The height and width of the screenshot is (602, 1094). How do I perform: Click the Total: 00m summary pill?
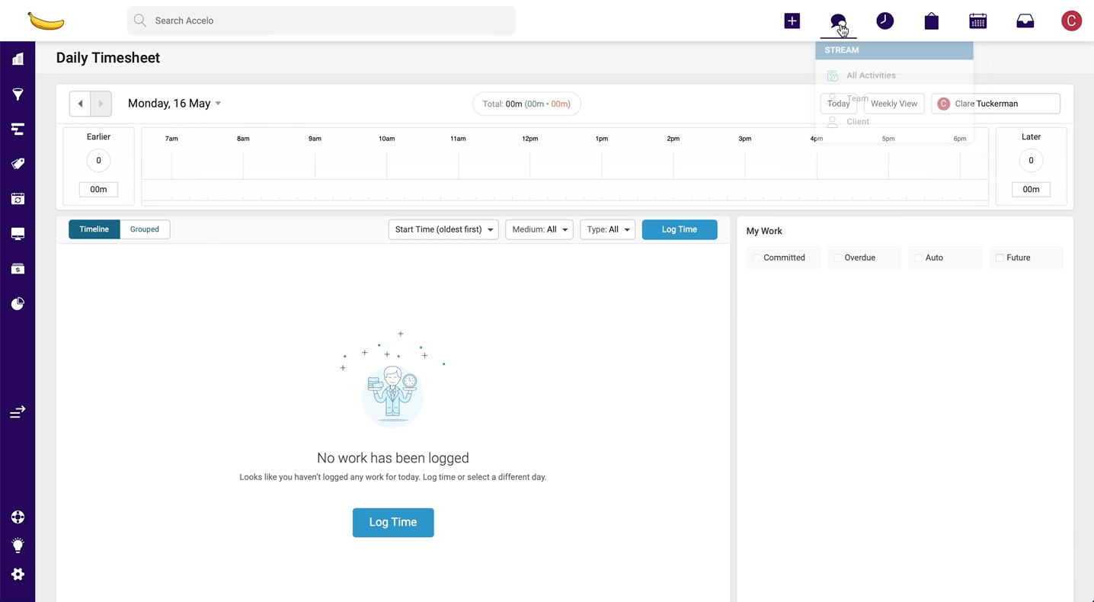point(526,104)
